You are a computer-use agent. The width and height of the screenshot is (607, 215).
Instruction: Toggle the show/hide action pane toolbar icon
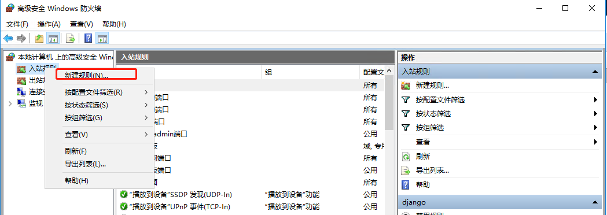coord(102,38)
